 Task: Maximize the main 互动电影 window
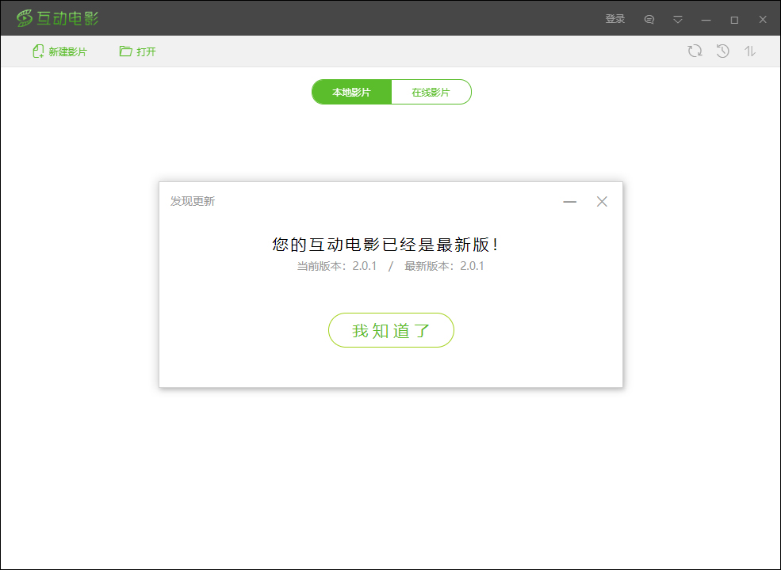[734, 20]
